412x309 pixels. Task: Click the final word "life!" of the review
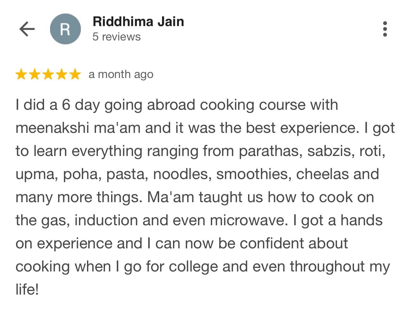(27, 290)
